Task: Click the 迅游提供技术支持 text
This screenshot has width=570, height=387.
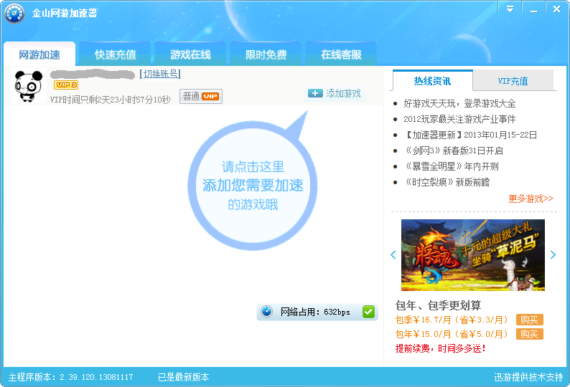Action: pos(528,377)
